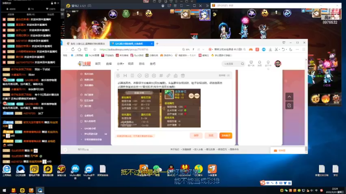Screen dimensions: 346x194
Task: Open a new browser tab
Action: tap(157, 44)
